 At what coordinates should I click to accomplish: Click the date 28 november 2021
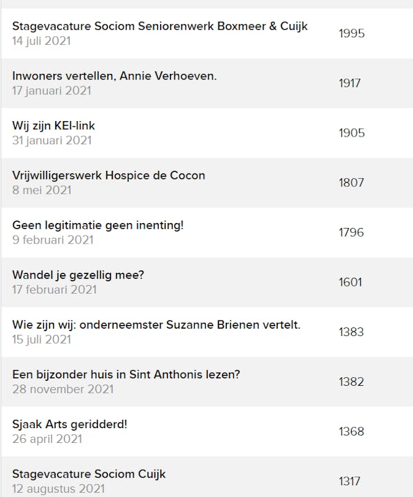pos(63,389)
